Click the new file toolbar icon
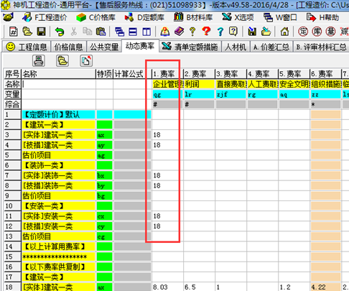The image size is (349, 291). click(14, 32)
